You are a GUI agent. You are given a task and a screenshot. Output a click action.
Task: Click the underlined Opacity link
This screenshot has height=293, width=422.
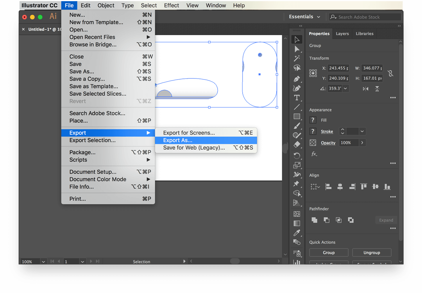tap(328, 143)
